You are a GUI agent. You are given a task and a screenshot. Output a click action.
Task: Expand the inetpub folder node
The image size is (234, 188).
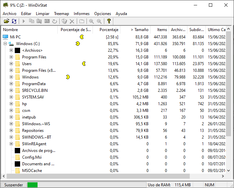tap(11, 117)
